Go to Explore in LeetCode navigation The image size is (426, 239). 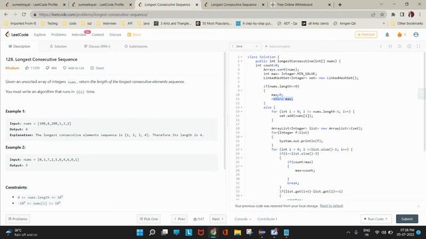(x=40, y=35)
